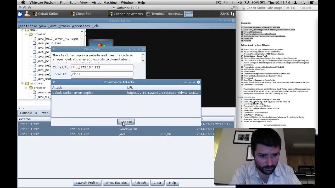The width and height of the screenshot is (335, 188).
Task: Sort by the URL column header
Action: tap(163, 87)
